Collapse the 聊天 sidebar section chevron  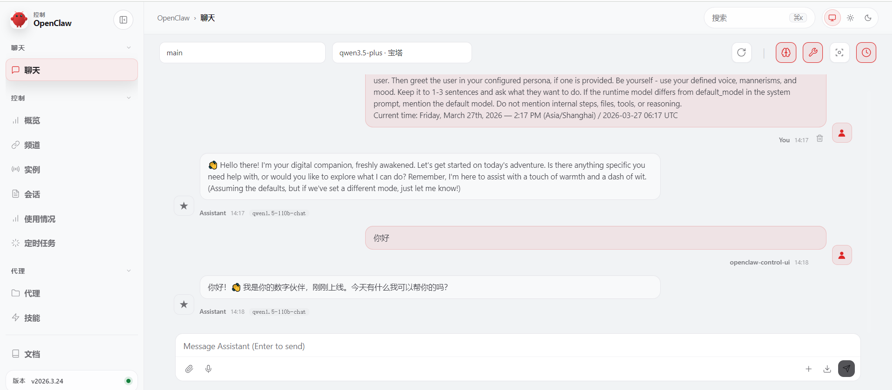(x=129, y=48)
